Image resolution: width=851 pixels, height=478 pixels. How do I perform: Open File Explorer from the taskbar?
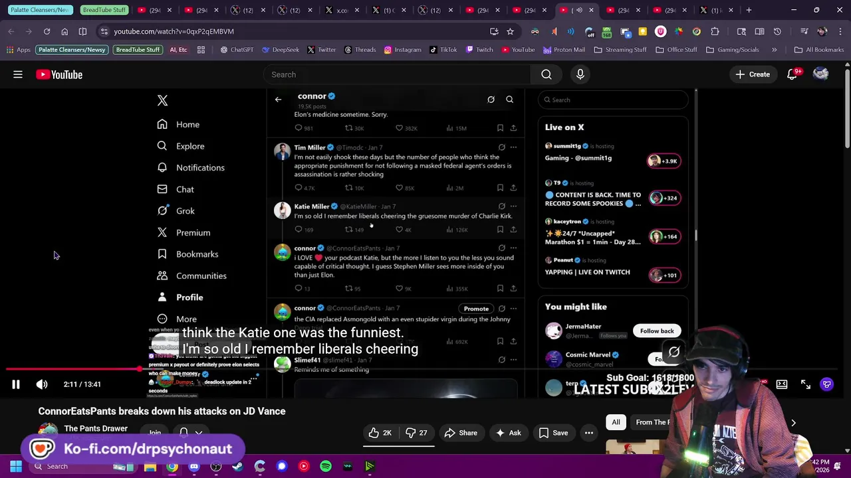pyautogui.click(x=150, y=466)
